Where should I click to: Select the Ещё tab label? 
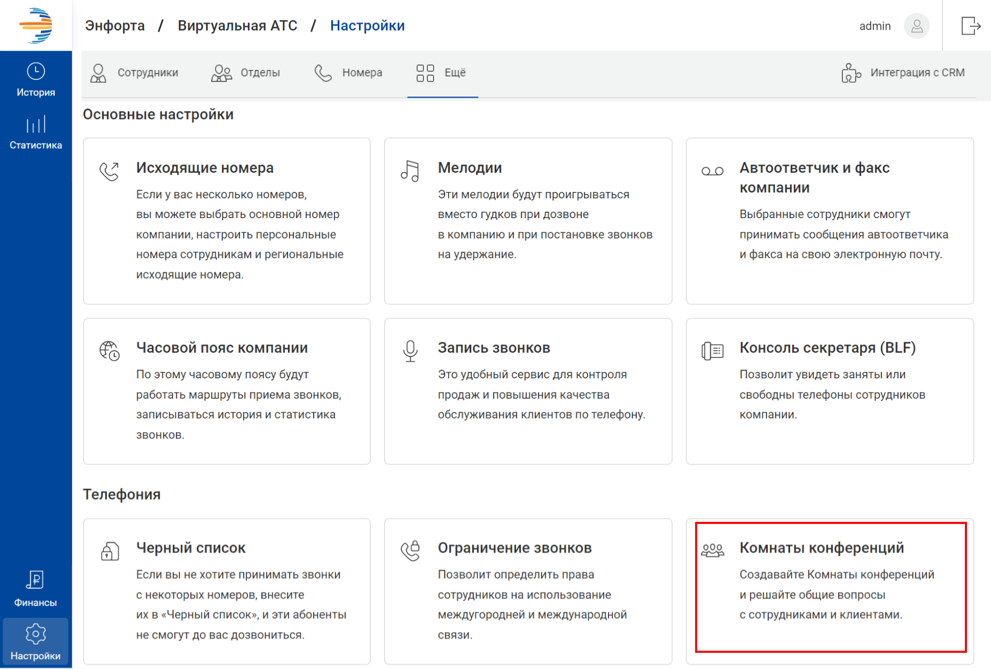coord(455,73)
